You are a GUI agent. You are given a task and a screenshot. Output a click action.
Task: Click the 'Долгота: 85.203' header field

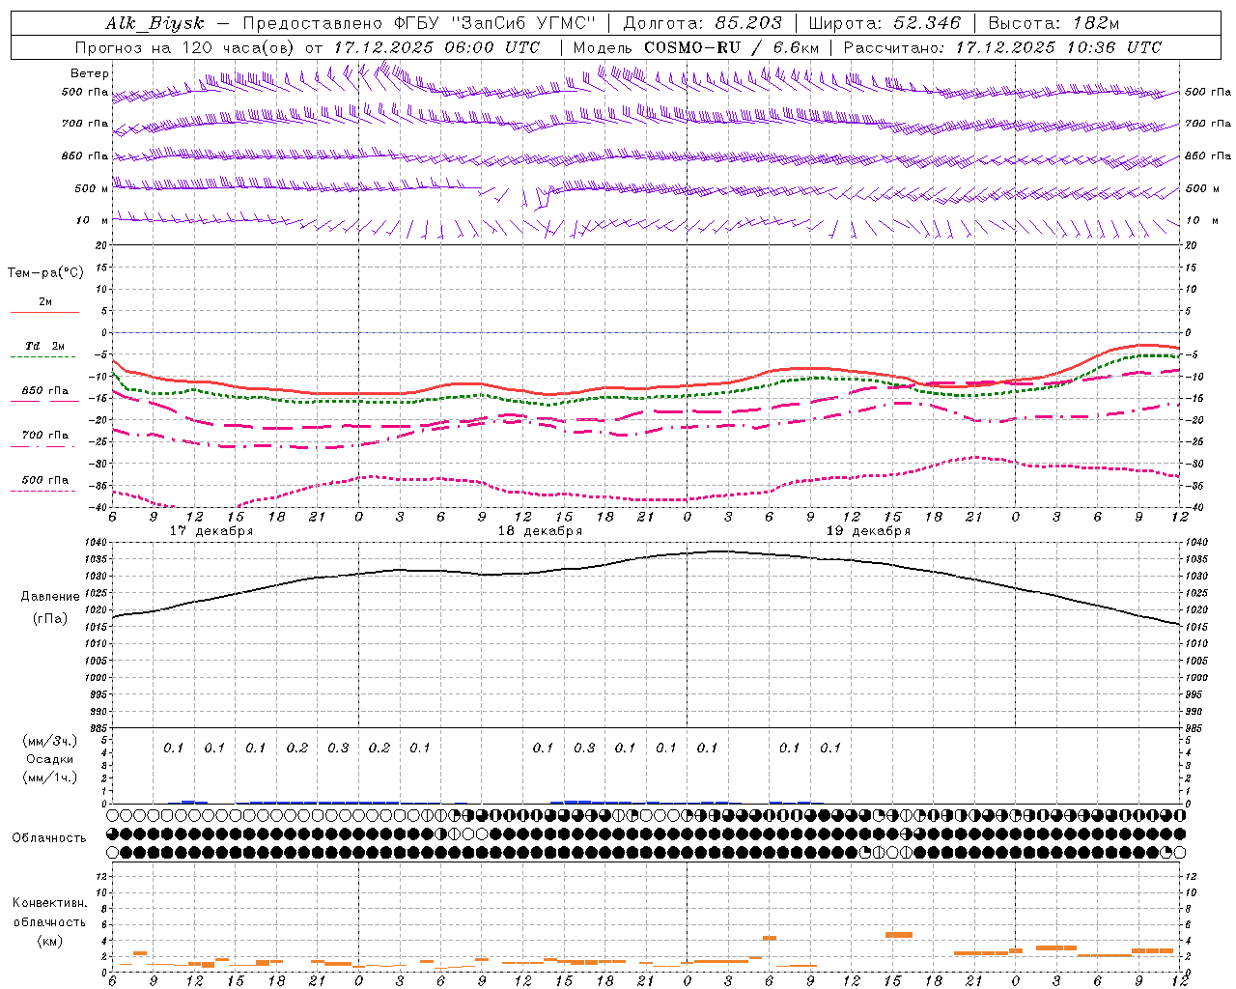703,23
